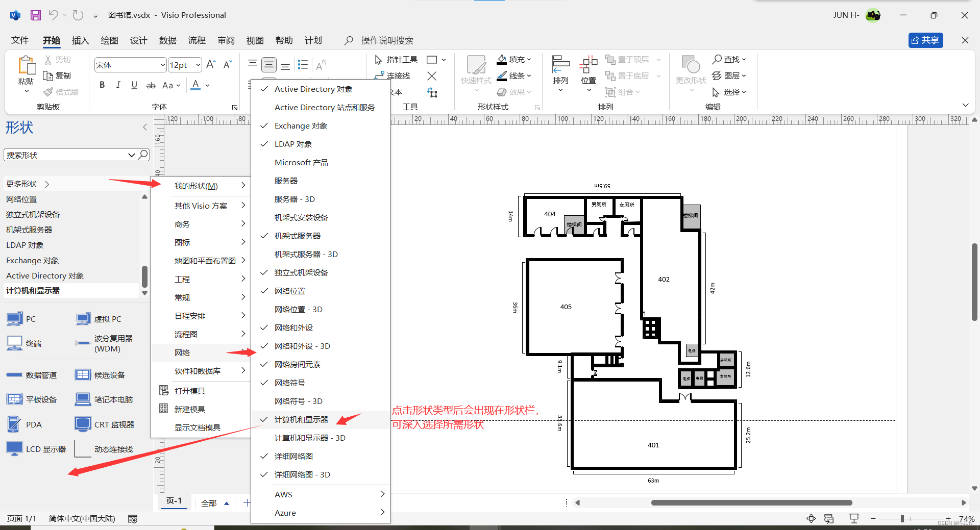
Task: Click the bullet list icon
Action: click(x=303, y=64)
